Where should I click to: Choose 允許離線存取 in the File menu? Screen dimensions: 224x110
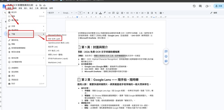coord(26,62)
